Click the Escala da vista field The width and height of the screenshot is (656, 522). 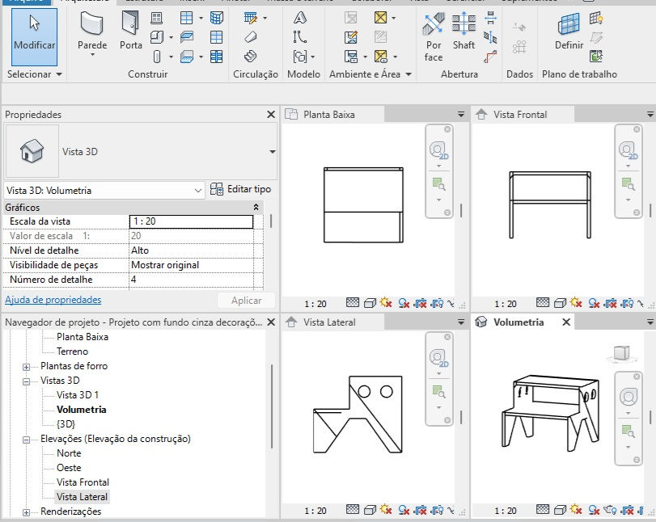click(x=191, y=221)
